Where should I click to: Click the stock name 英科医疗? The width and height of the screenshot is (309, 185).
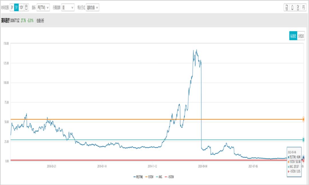(x=5, y=21)
